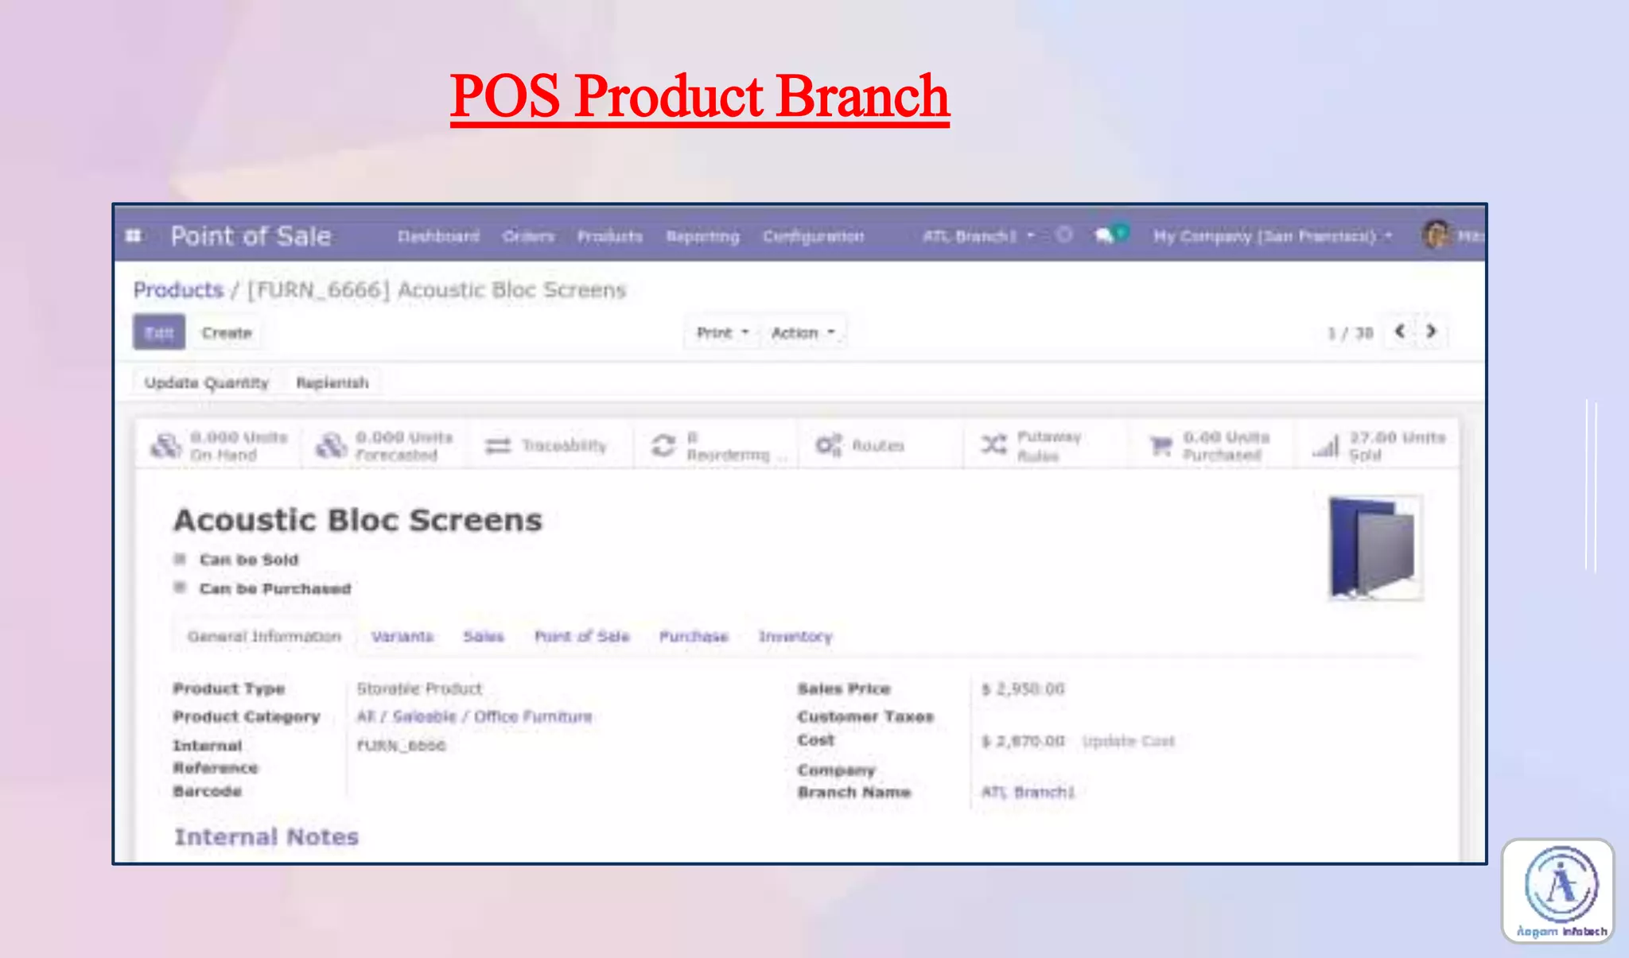Open Traceability stat button
The width and height of the screenshot is (1629, 958).
click(550, 446)
